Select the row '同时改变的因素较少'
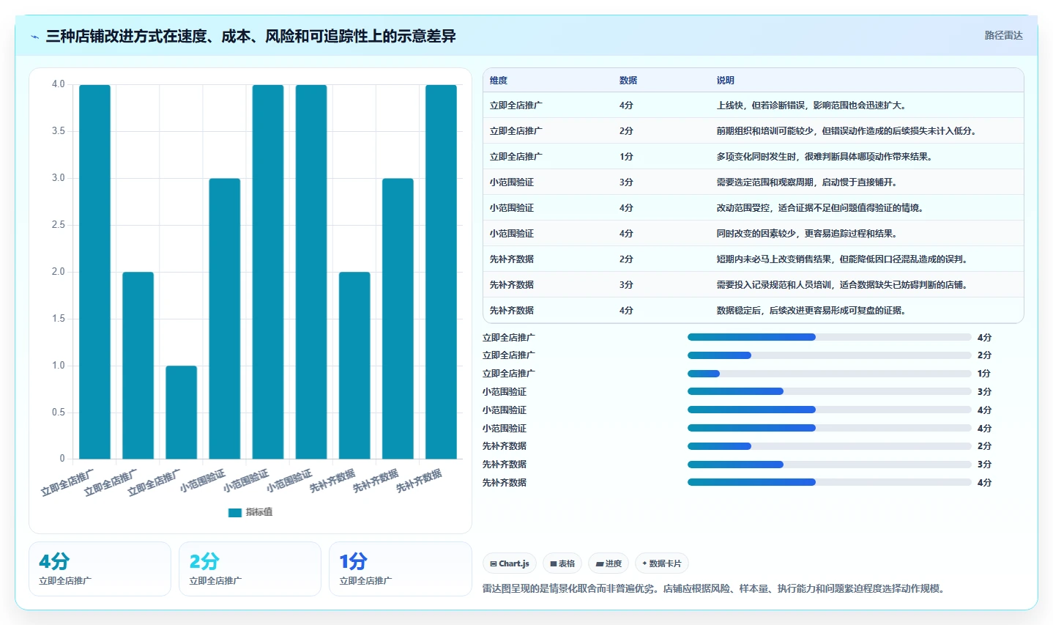1053x625 pixels. [x=753, y=234]
